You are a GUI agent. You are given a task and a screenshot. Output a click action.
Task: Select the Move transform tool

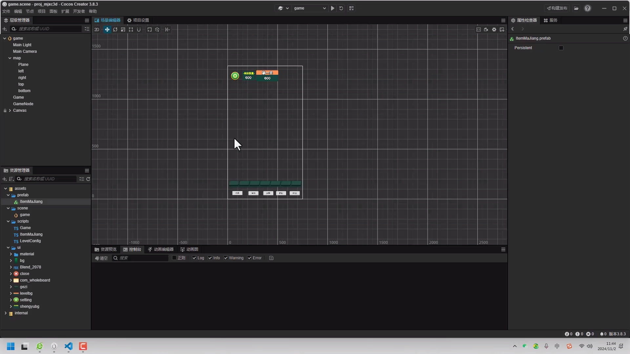107,29
